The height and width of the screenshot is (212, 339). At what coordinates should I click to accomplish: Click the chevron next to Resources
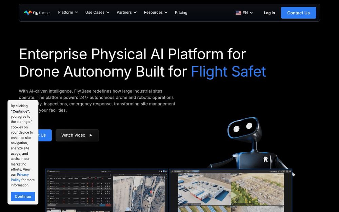tap(166, 12)
